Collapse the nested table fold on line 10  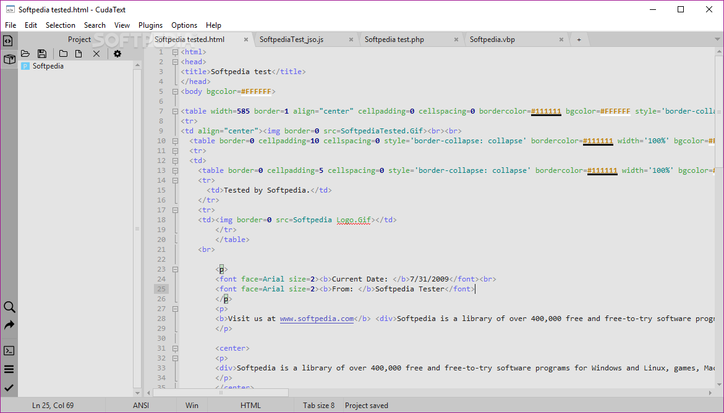tap(175, 141)
